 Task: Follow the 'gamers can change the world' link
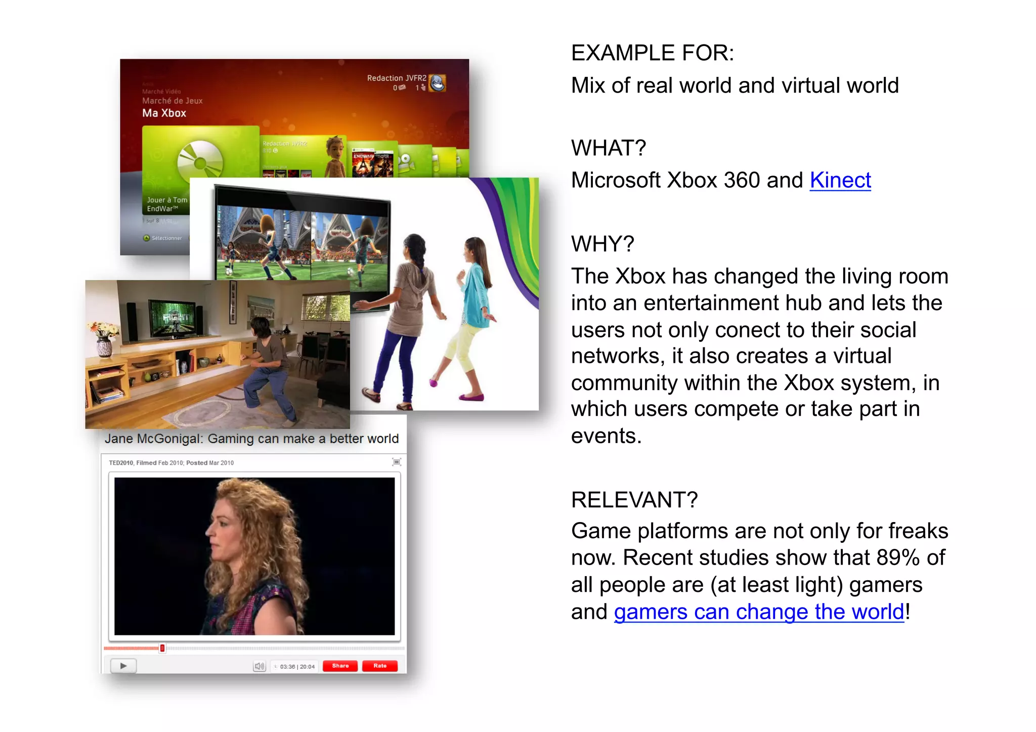click(x=759, y=612)
